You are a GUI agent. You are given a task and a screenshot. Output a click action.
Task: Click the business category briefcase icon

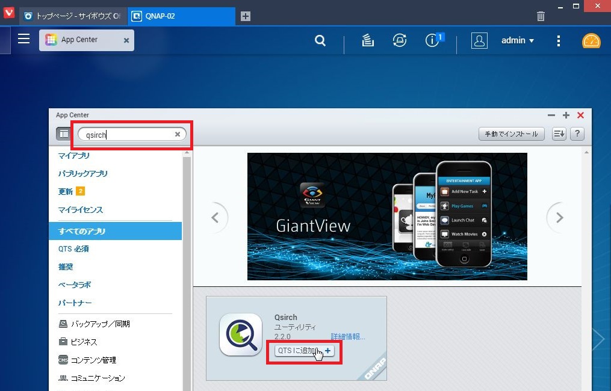tap(63, 342)
